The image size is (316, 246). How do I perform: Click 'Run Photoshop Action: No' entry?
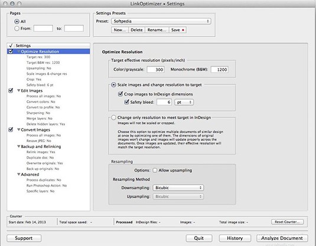click(47, 185)
